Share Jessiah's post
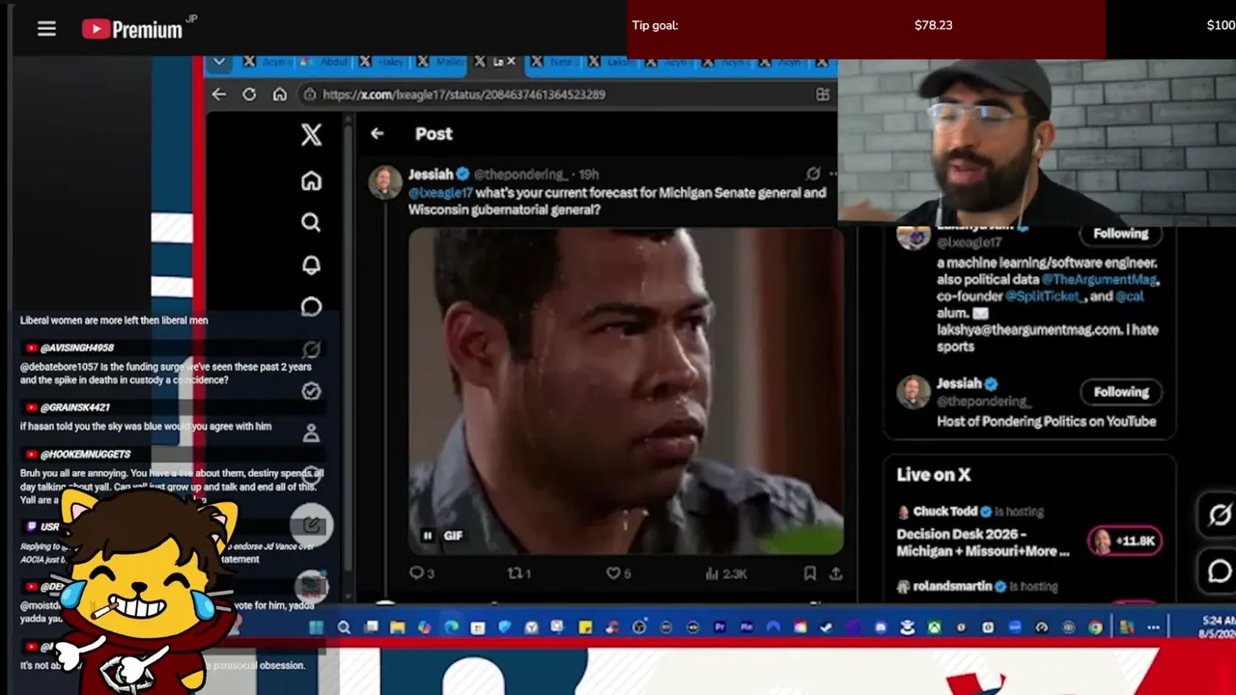Image resolution: width=1236 pixels, height=695 pixels. [x=836, y=573]
